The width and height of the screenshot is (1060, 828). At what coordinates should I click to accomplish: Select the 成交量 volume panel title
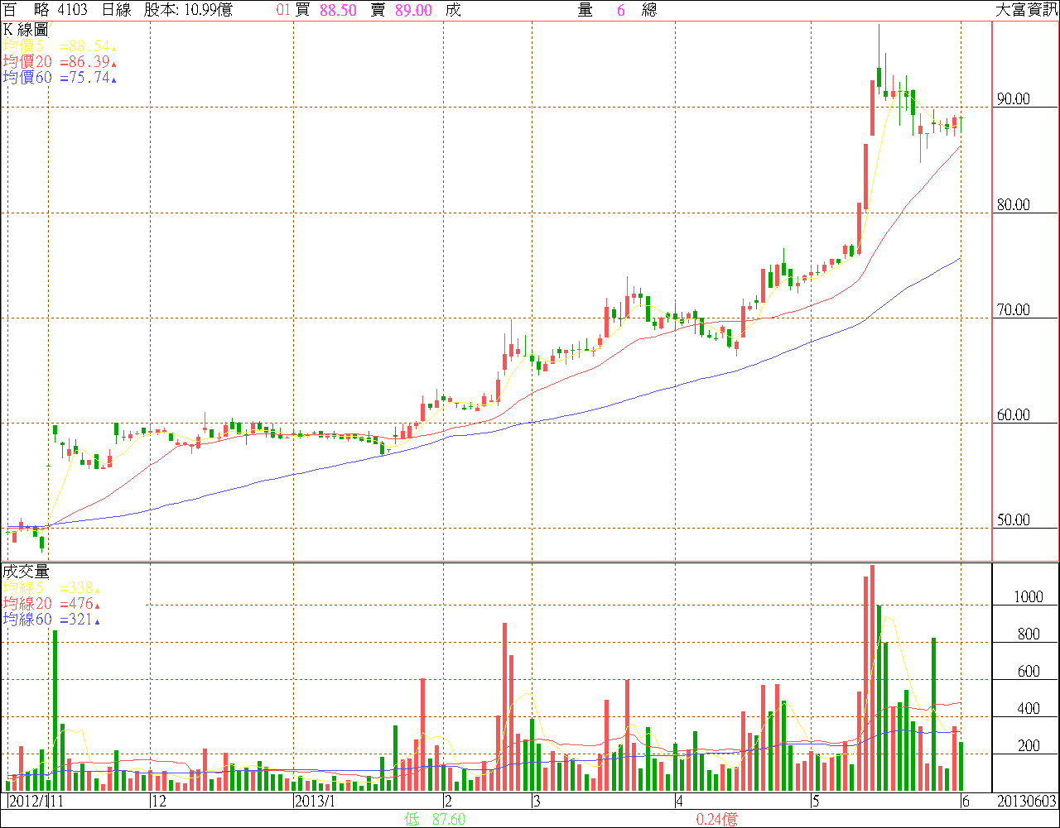click(26, 571)
